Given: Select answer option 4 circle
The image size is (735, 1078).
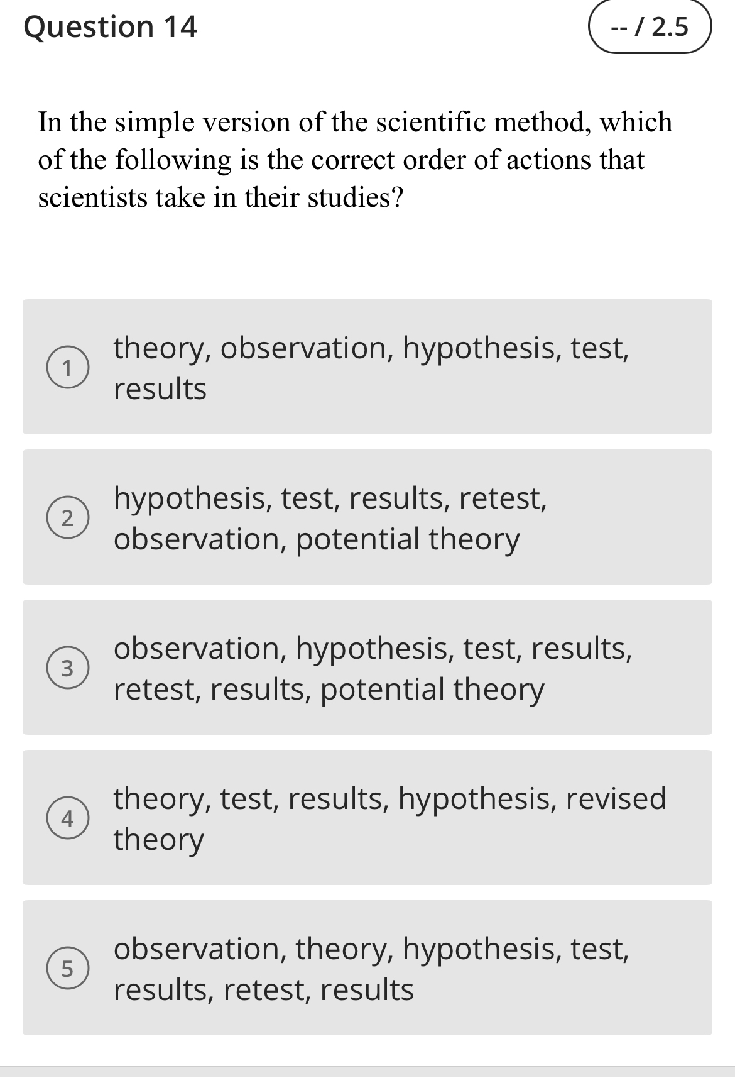Looking at the screenshot, I should (69, 818).
